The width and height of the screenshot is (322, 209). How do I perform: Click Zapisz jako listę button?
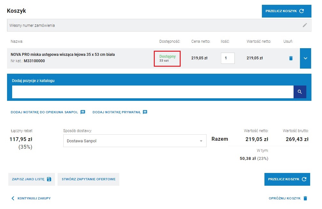click(32, 179)
